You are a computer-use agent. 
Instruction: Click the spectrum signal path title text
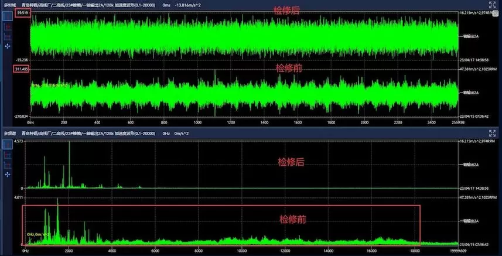88,134
